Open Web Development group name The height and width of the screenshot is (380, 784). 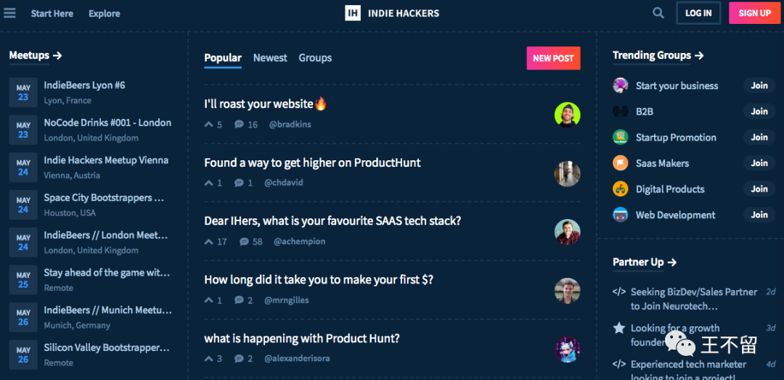pos(676,215)
